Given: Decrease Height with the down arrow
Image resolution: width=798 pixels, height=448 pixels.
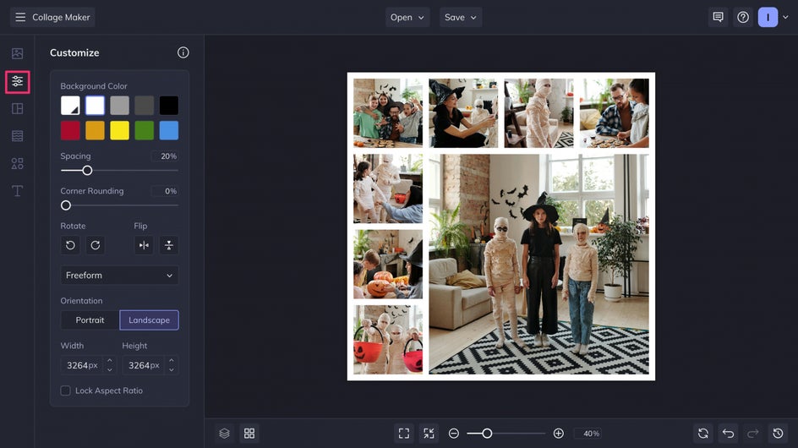Looking at the screenshot, I should pos(172,370).
